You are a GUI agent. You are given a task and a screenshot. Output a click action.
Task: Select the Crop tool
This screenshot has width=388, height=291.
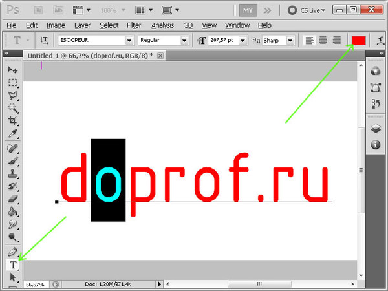[12, 121]
